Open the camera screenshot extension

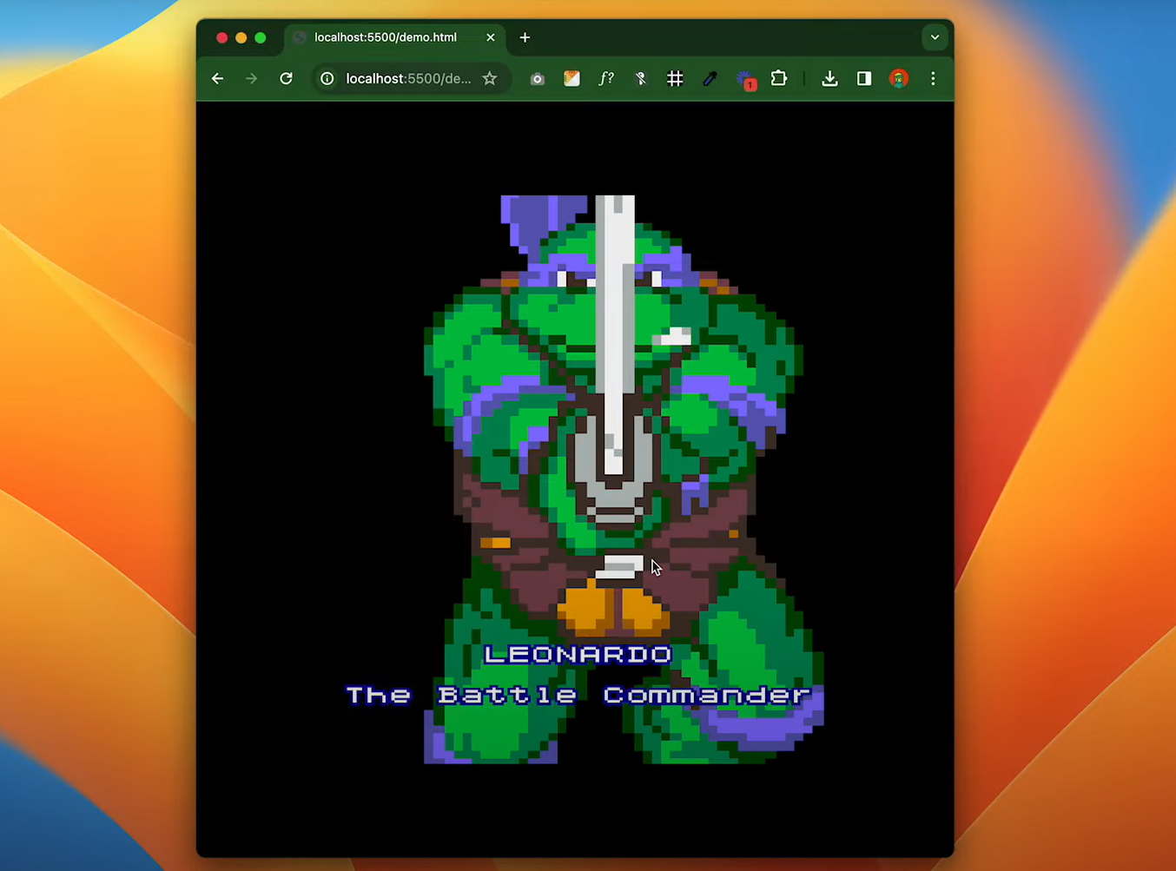(x=537, y=79)
